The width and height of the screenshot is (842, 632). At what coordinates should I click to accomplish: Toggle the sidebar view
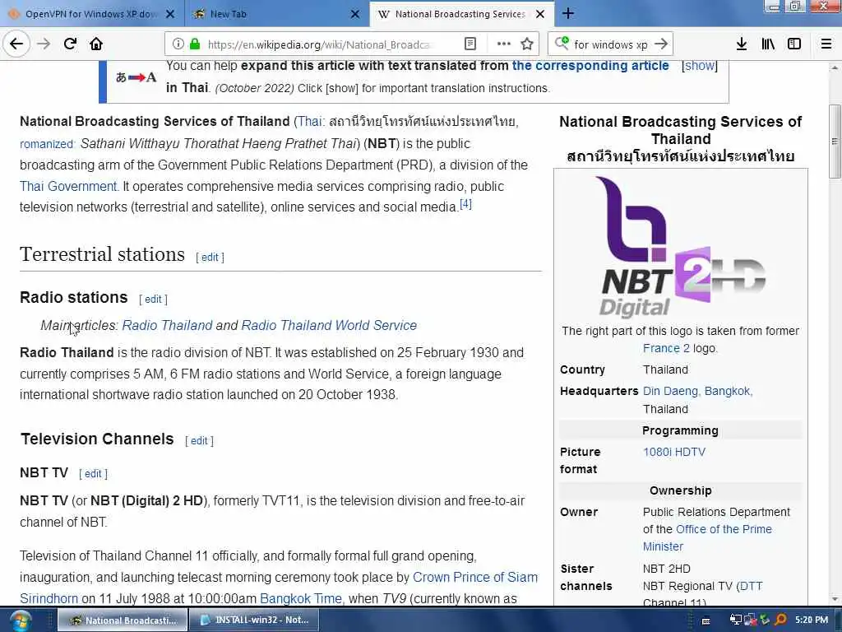pos(794,44)
